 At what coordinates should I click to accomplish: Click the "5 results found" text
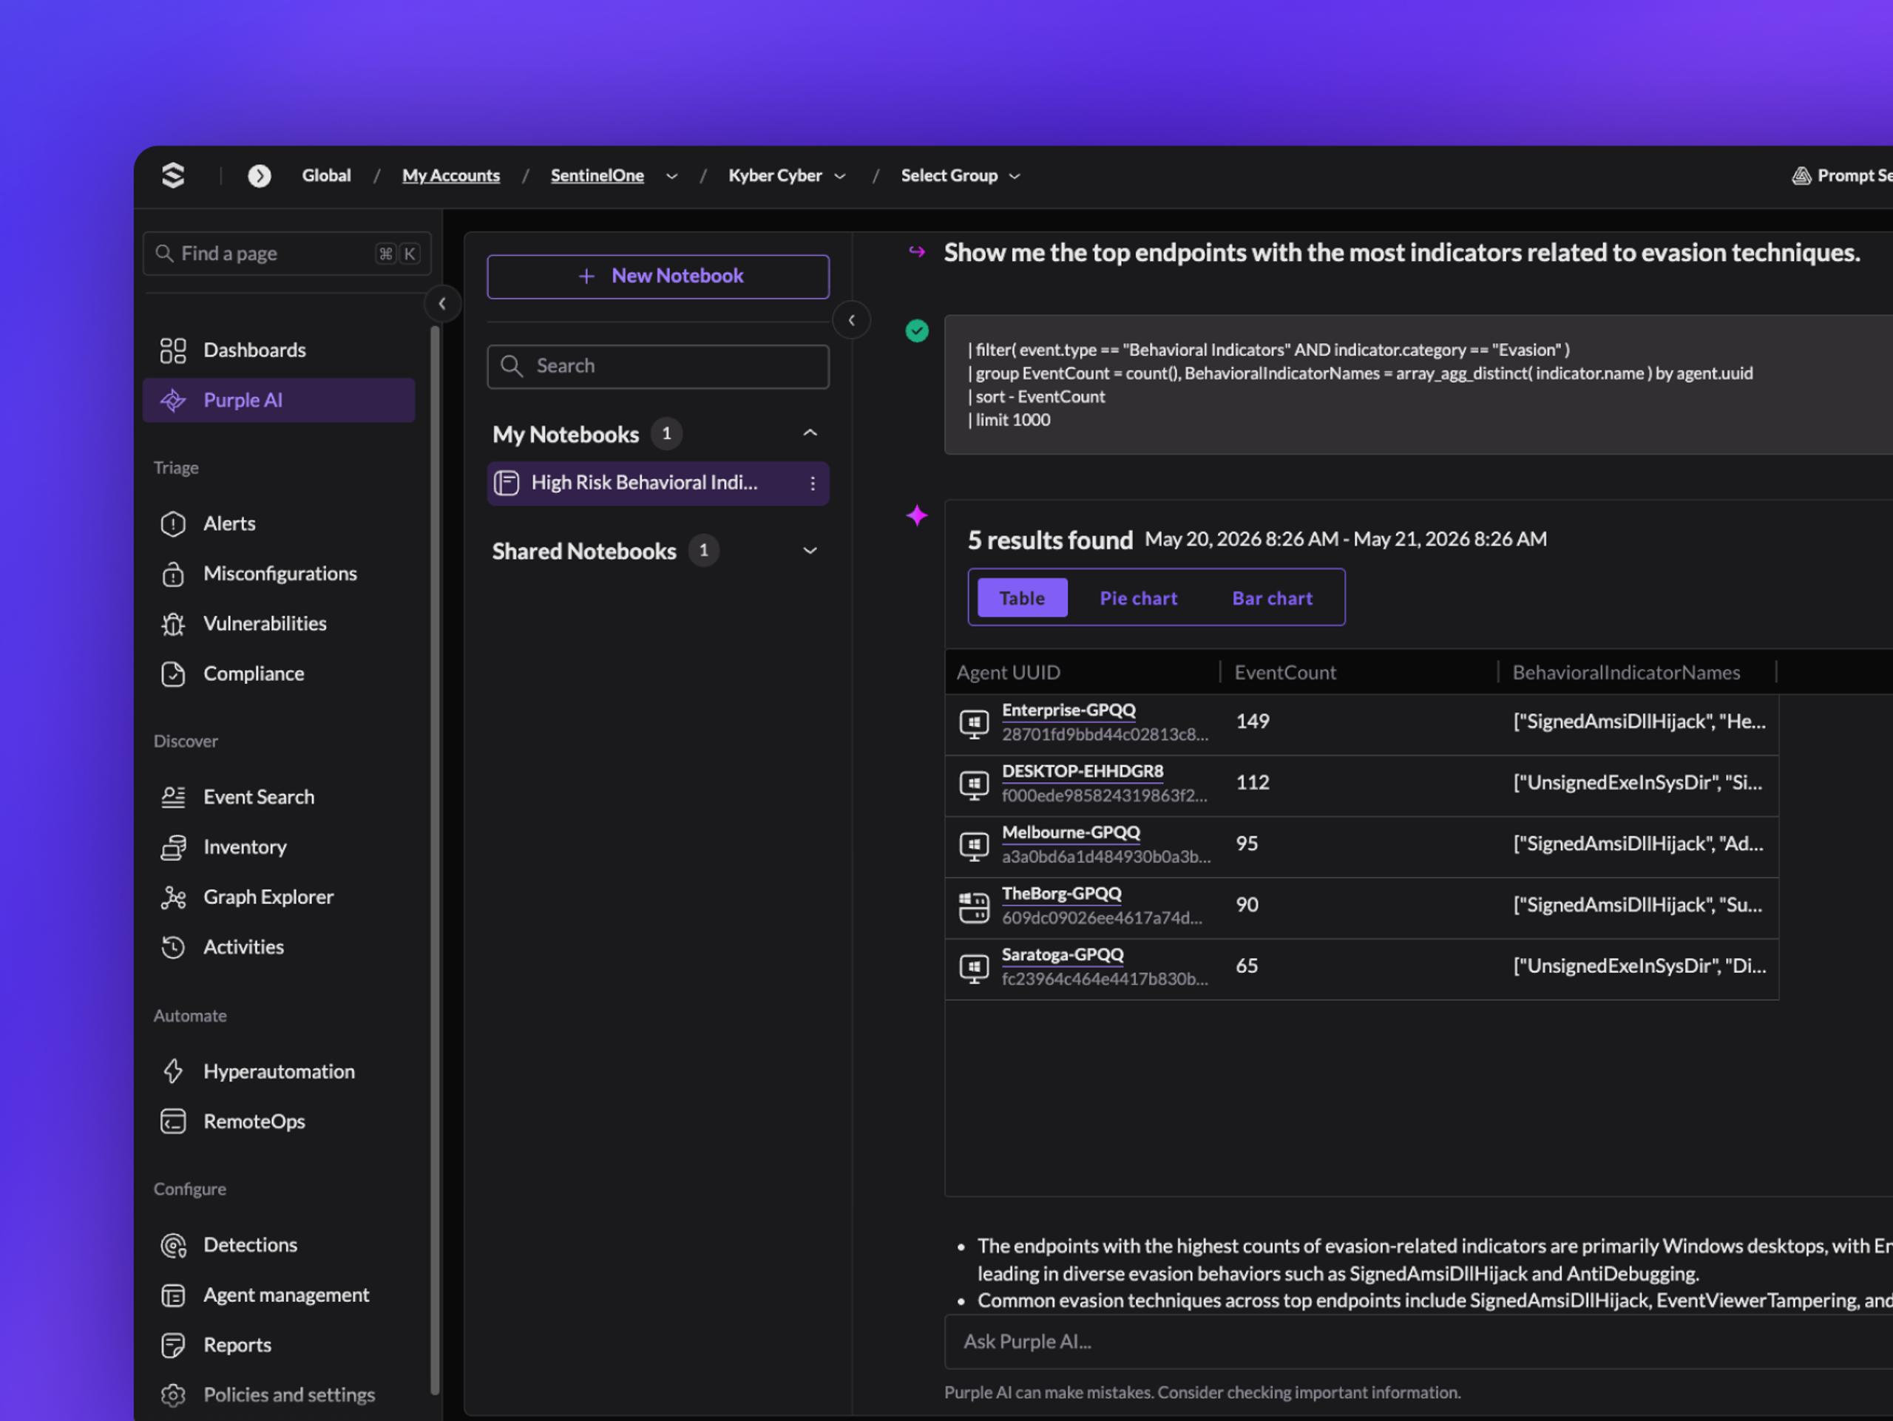point(1050,540)
